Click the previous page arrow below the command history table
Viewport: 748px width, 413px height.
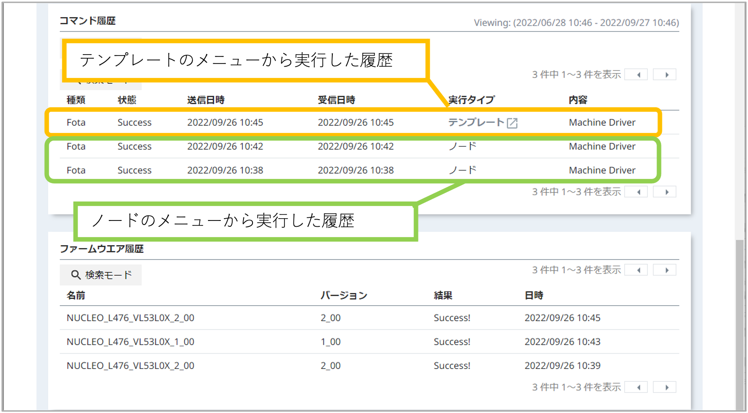point(636,191)
